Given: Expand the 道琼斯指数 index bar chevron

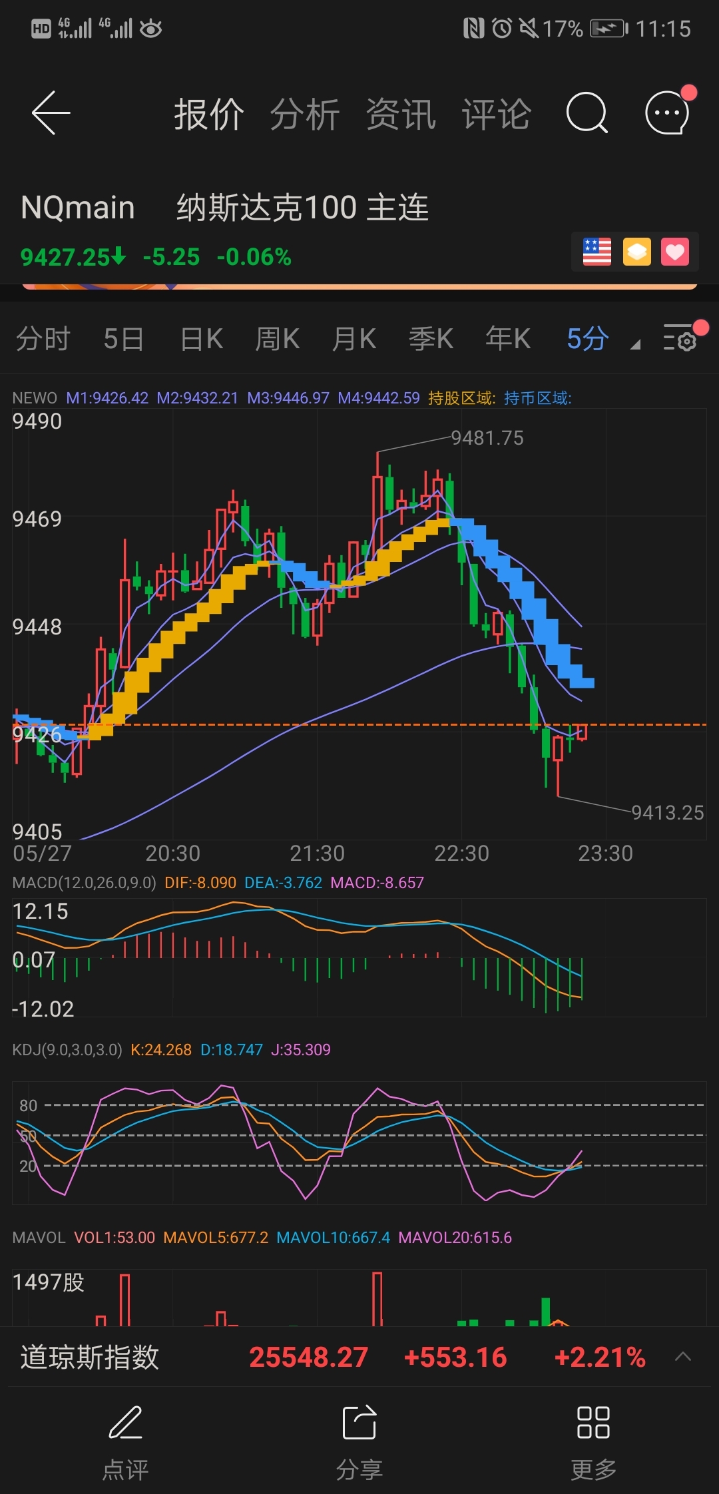Looking at the screenshot, I should (683, 1357).
